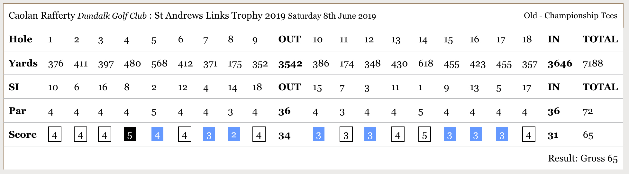Click the front nine score total 34
Screen dimensions: 629x174
[284, 136]
